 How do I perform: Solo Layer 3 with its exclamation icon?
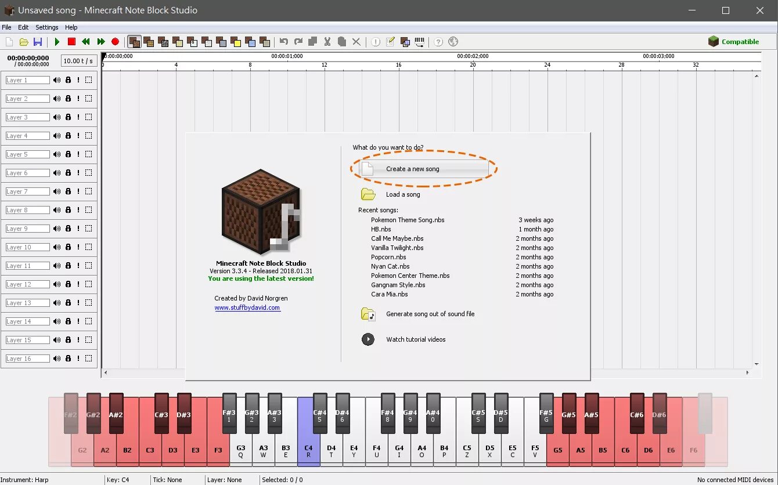[x=78, y=117]
